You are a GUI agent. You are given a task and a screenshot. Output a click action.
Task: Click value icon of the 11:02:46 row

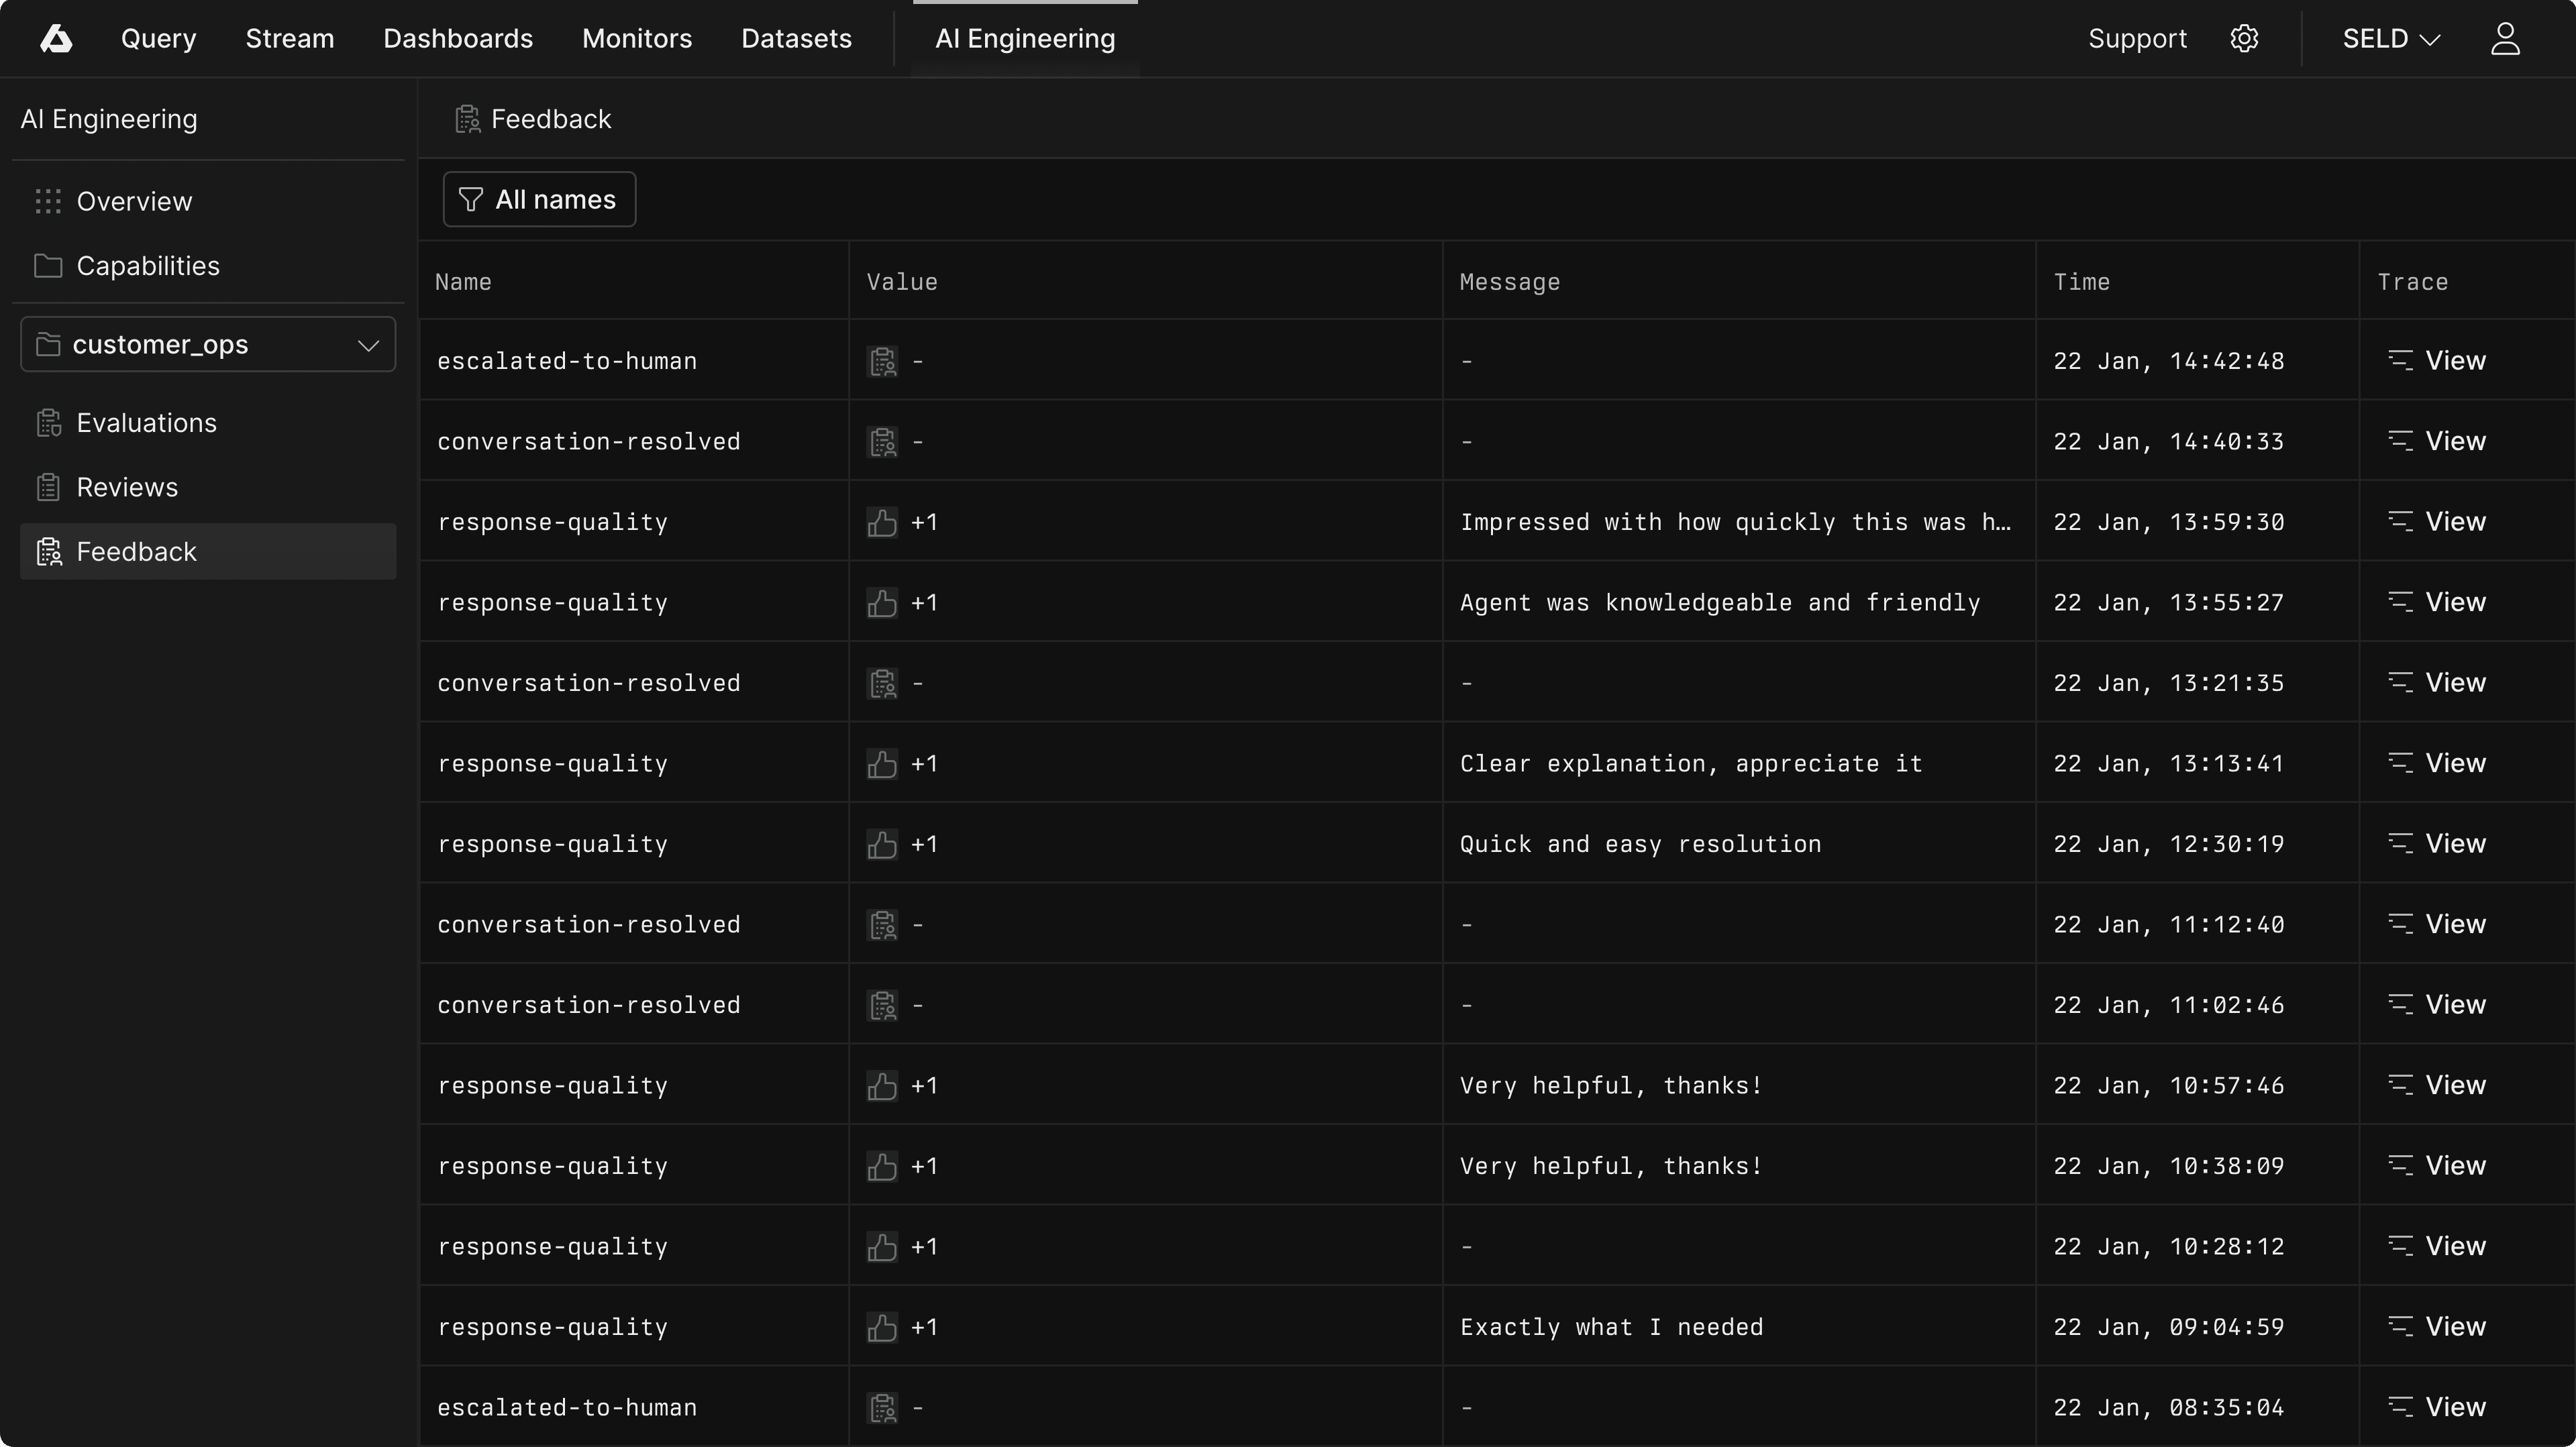882,1005
